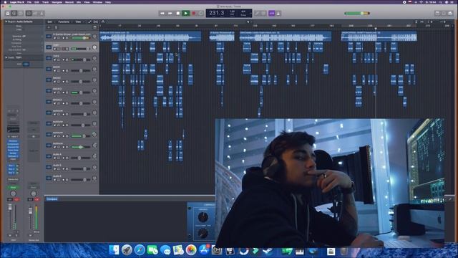Select the Audio 4 track header
458x258 pixels.
[x=72, y=156]
